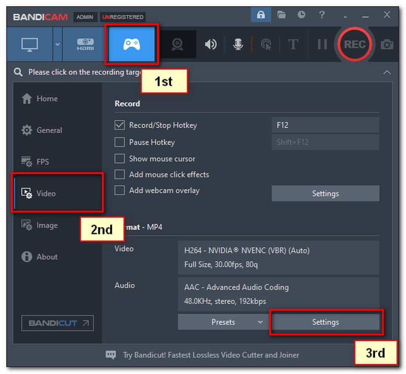Start recording with REC button
406x374 pixels.
coord(355,44)
